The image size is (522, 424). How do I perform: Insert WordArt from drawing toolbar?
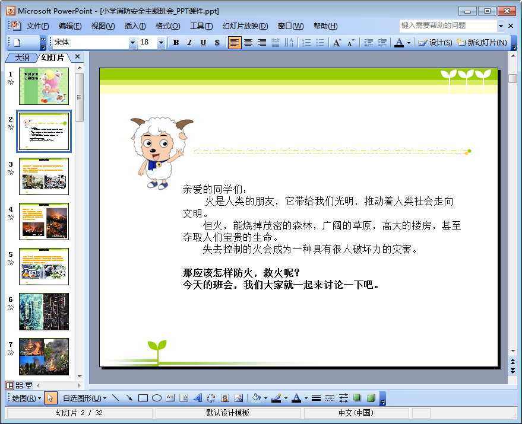pos(197,398)
